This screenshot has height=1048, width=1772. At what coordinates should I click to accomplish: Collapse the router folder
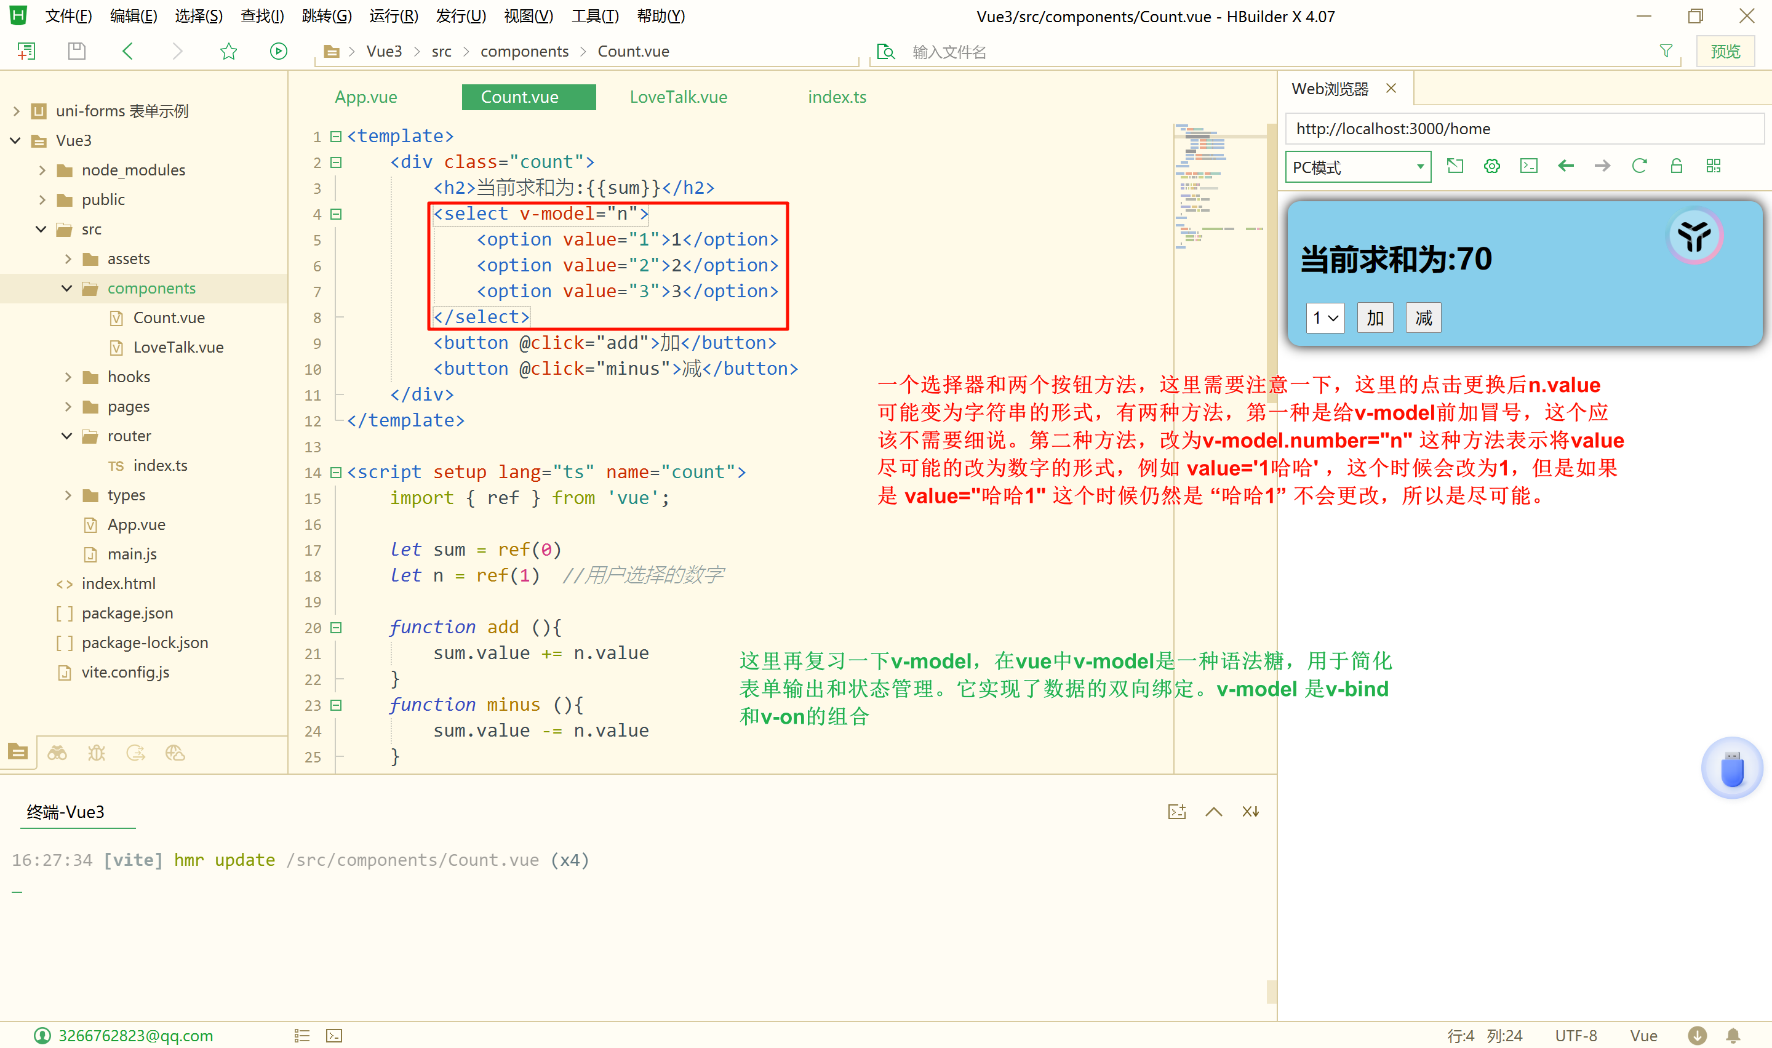(x=67, y=436)
